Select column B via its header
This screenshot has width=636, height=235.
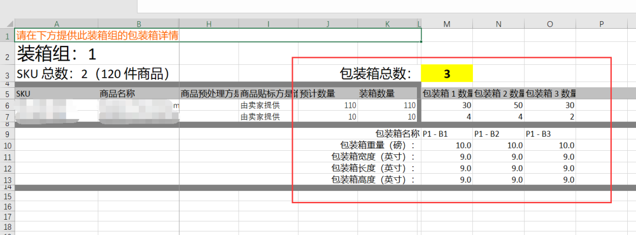pos(138,24)
